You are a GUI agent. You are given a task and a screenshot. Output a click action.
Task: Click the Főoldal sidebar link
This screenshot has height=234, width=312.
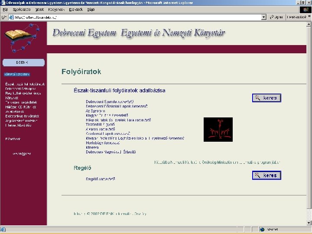pos(13,139)
